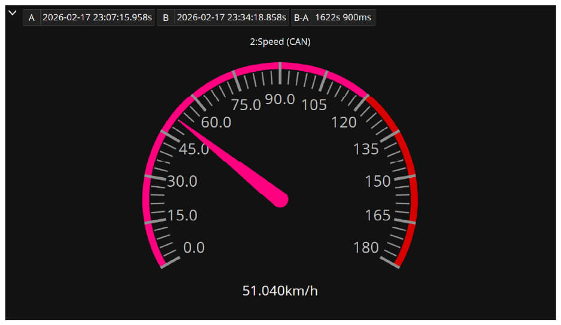561x325 pixels.
Task: Click the 60.0 scale label
Action: pyautogui.click(x=216, y=123)
